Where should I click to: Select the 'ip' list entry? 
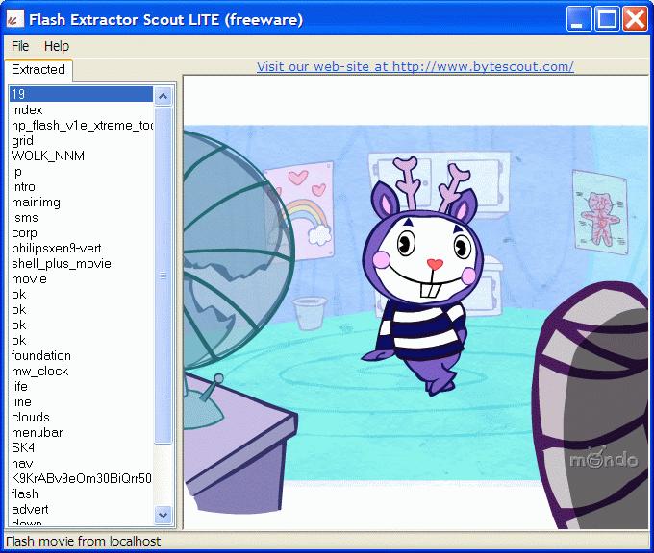(x=81, y=171)
